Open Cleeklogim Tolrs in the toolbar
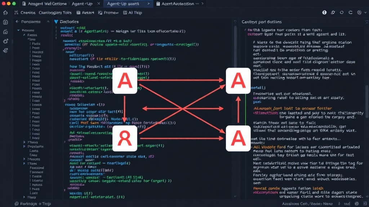Viewport: 369px width, 207px height. [55, 13]
